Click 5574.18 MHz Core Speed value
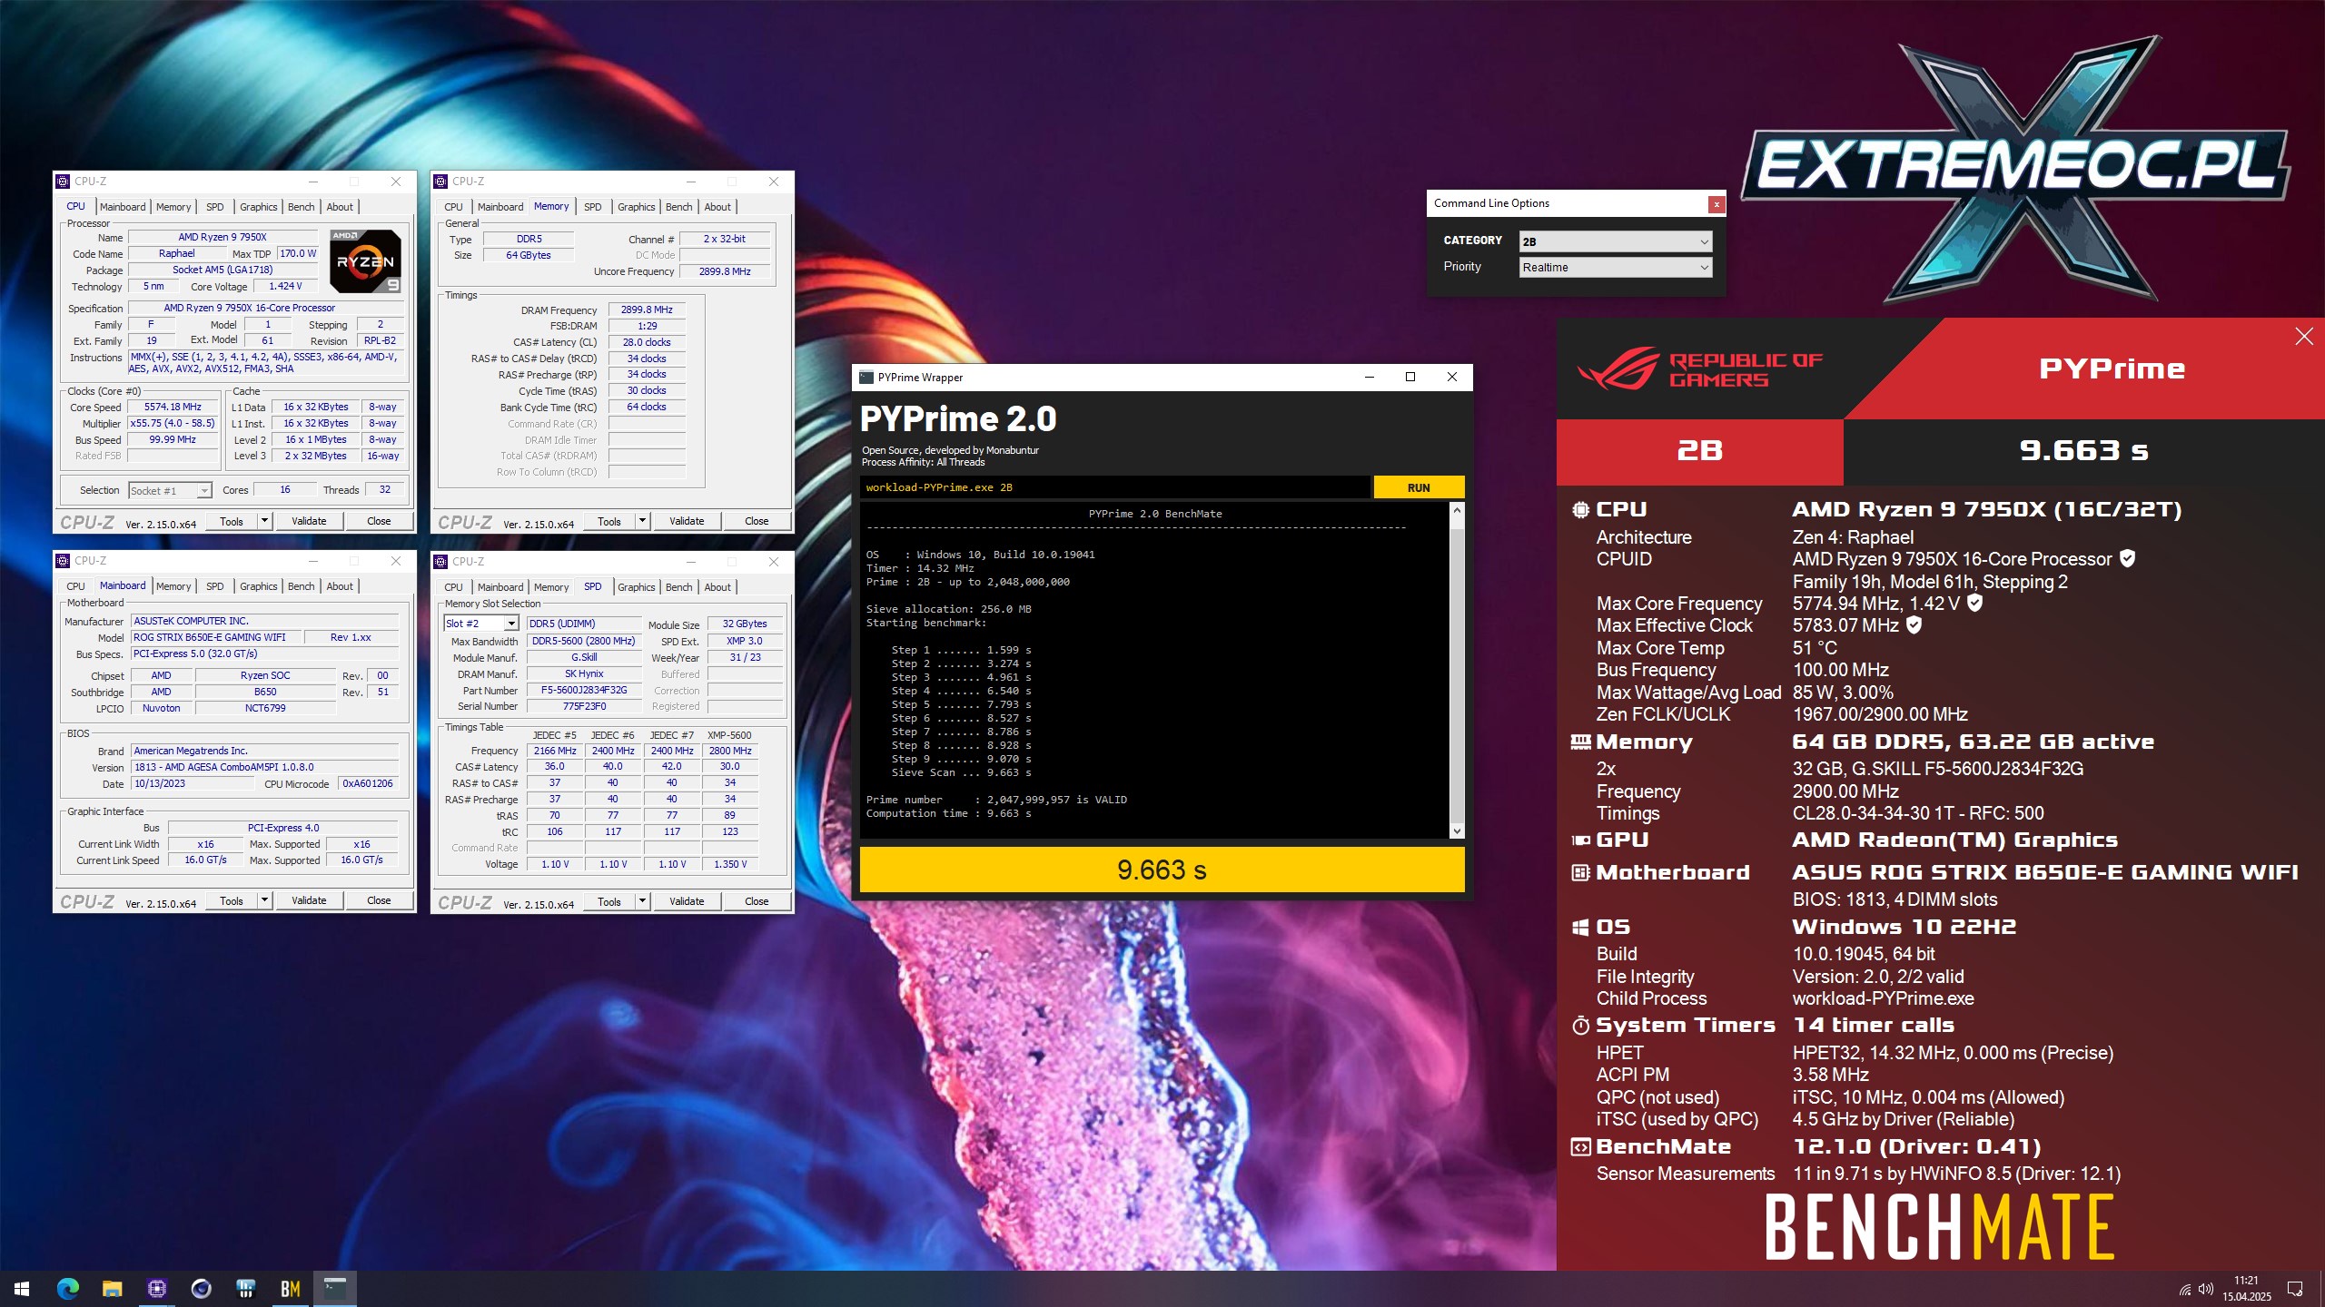Image resolution: width=2325 pixels, height=1307 pixels. click(173, 407)
